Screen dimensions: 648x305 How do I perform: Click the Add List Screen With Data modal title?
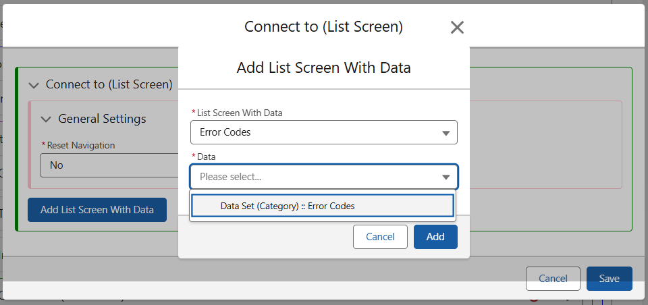(x=323, y=67)
